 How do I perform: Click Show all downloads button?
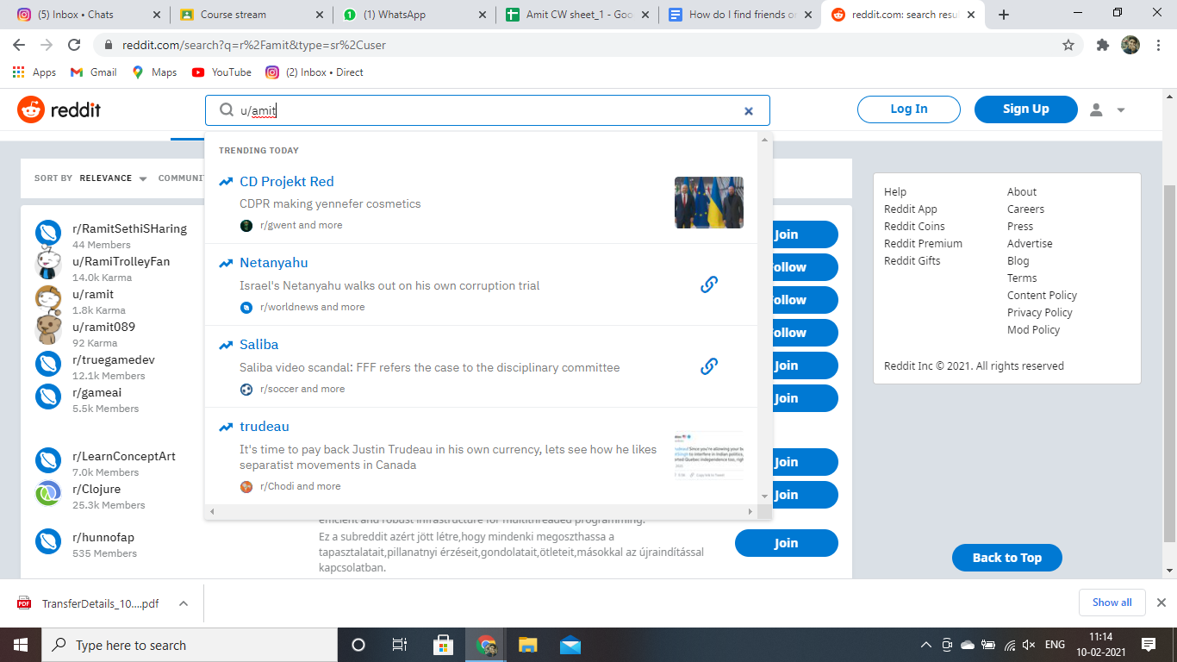pos(1112,603)
